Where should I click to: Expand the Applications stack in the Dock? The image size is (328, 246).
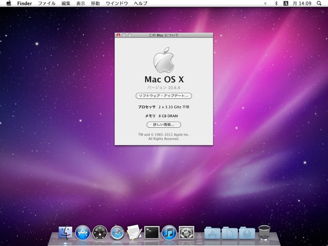click(212, 233)
